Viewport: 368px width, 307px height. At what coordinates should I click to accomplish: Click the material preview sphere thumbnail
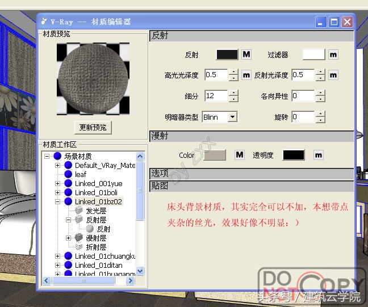click(93, 79)
